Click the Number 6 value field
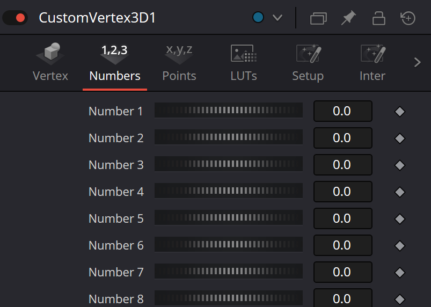This screenshot has height=307, width=431. tap(343, 245)
